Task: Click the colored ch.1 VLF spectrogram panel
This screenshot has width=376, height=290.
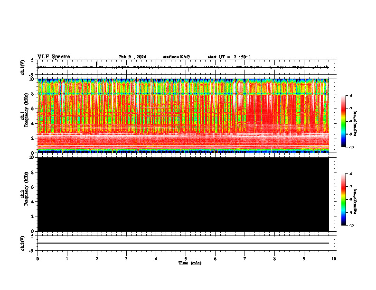Action: (x=183, y=116)
